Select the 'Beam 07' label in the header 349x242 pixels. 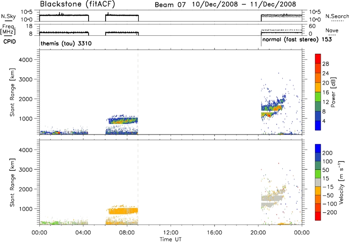coord(170,5)
